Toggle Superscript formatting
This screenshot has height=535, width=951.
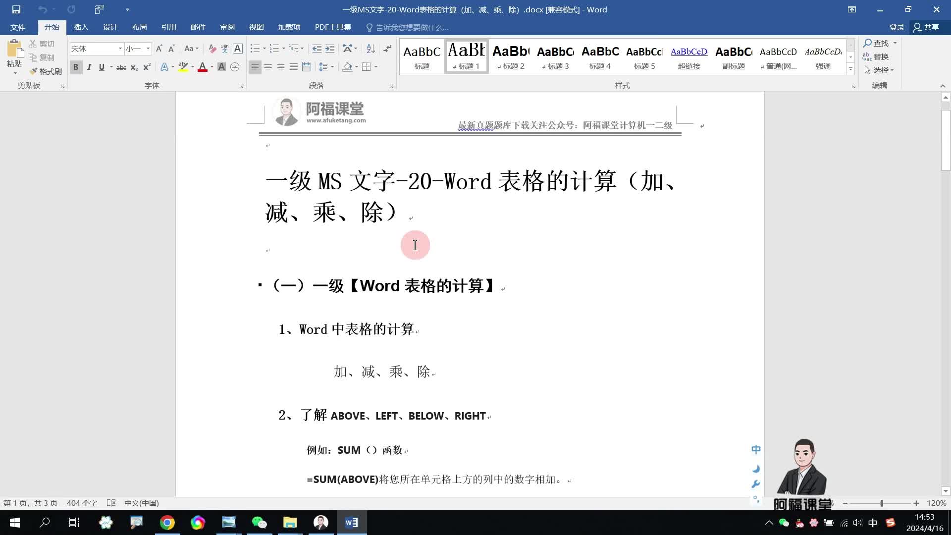[x=147, y=67]
